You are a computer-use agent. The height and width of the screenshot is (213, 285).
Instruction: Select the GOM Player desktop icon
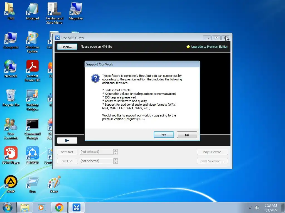(11, 155)
